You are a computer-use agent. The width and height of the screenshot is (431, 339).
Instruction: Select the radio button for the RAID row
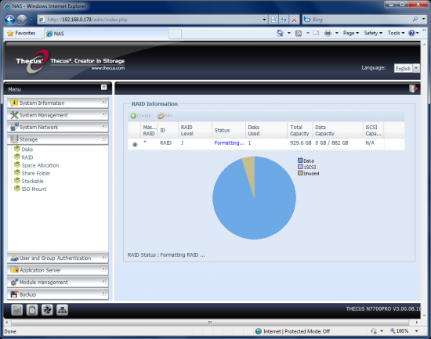(x=135, y=144)
